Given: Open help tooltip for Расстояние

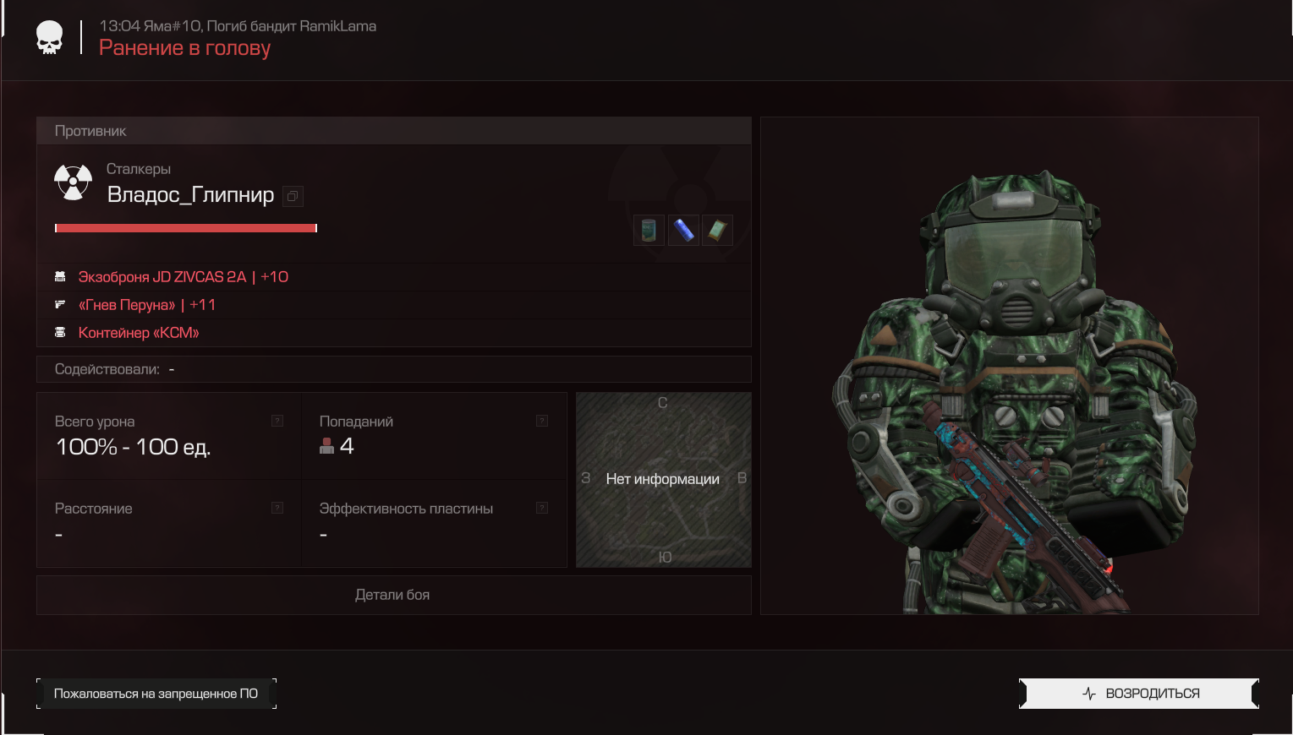Looking at the screenshot, I should 277,508.
